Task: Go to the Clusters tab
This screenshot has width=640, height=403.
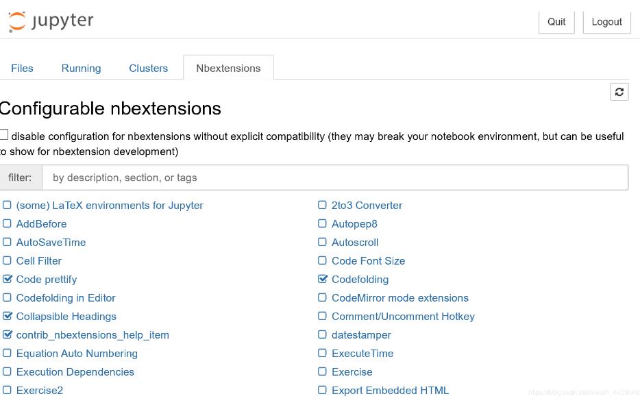Action: [x=148, y=68]
